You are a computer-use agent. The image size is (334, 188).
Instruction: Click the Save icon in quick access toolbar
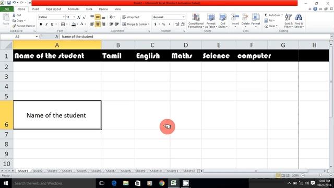coord(9,3)
